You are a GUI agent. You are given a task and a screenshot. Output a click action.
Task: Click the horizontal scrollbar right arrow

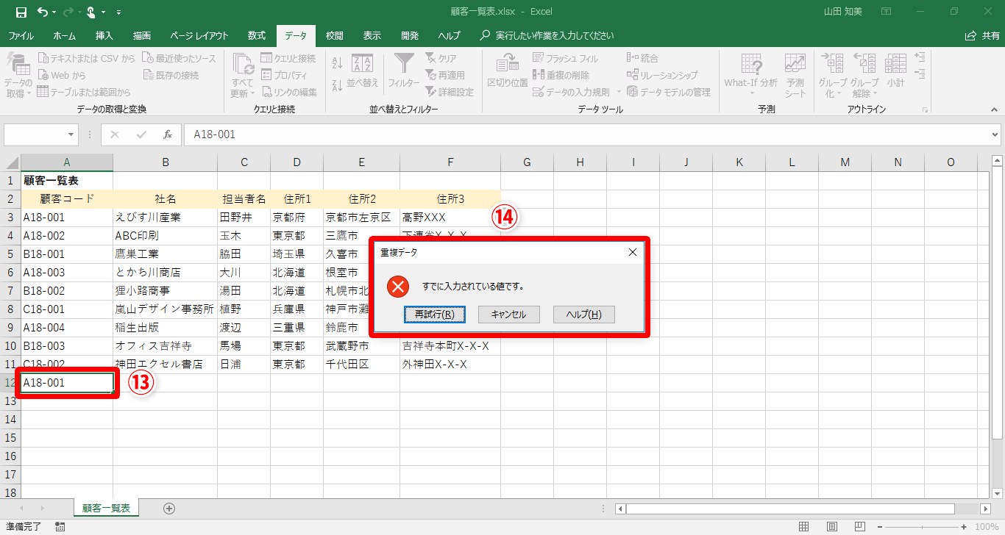pos(985,509)
